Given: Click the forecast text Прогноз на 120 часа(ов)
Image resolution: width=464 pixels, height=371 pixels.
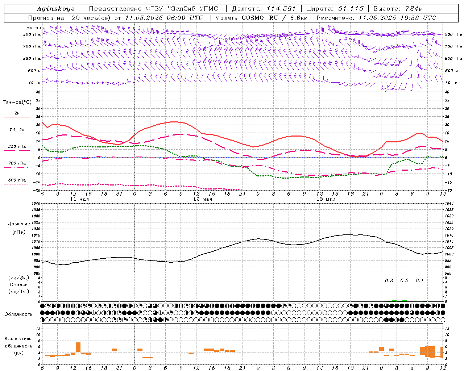Looking at the screenshot, I should (69, 18).
